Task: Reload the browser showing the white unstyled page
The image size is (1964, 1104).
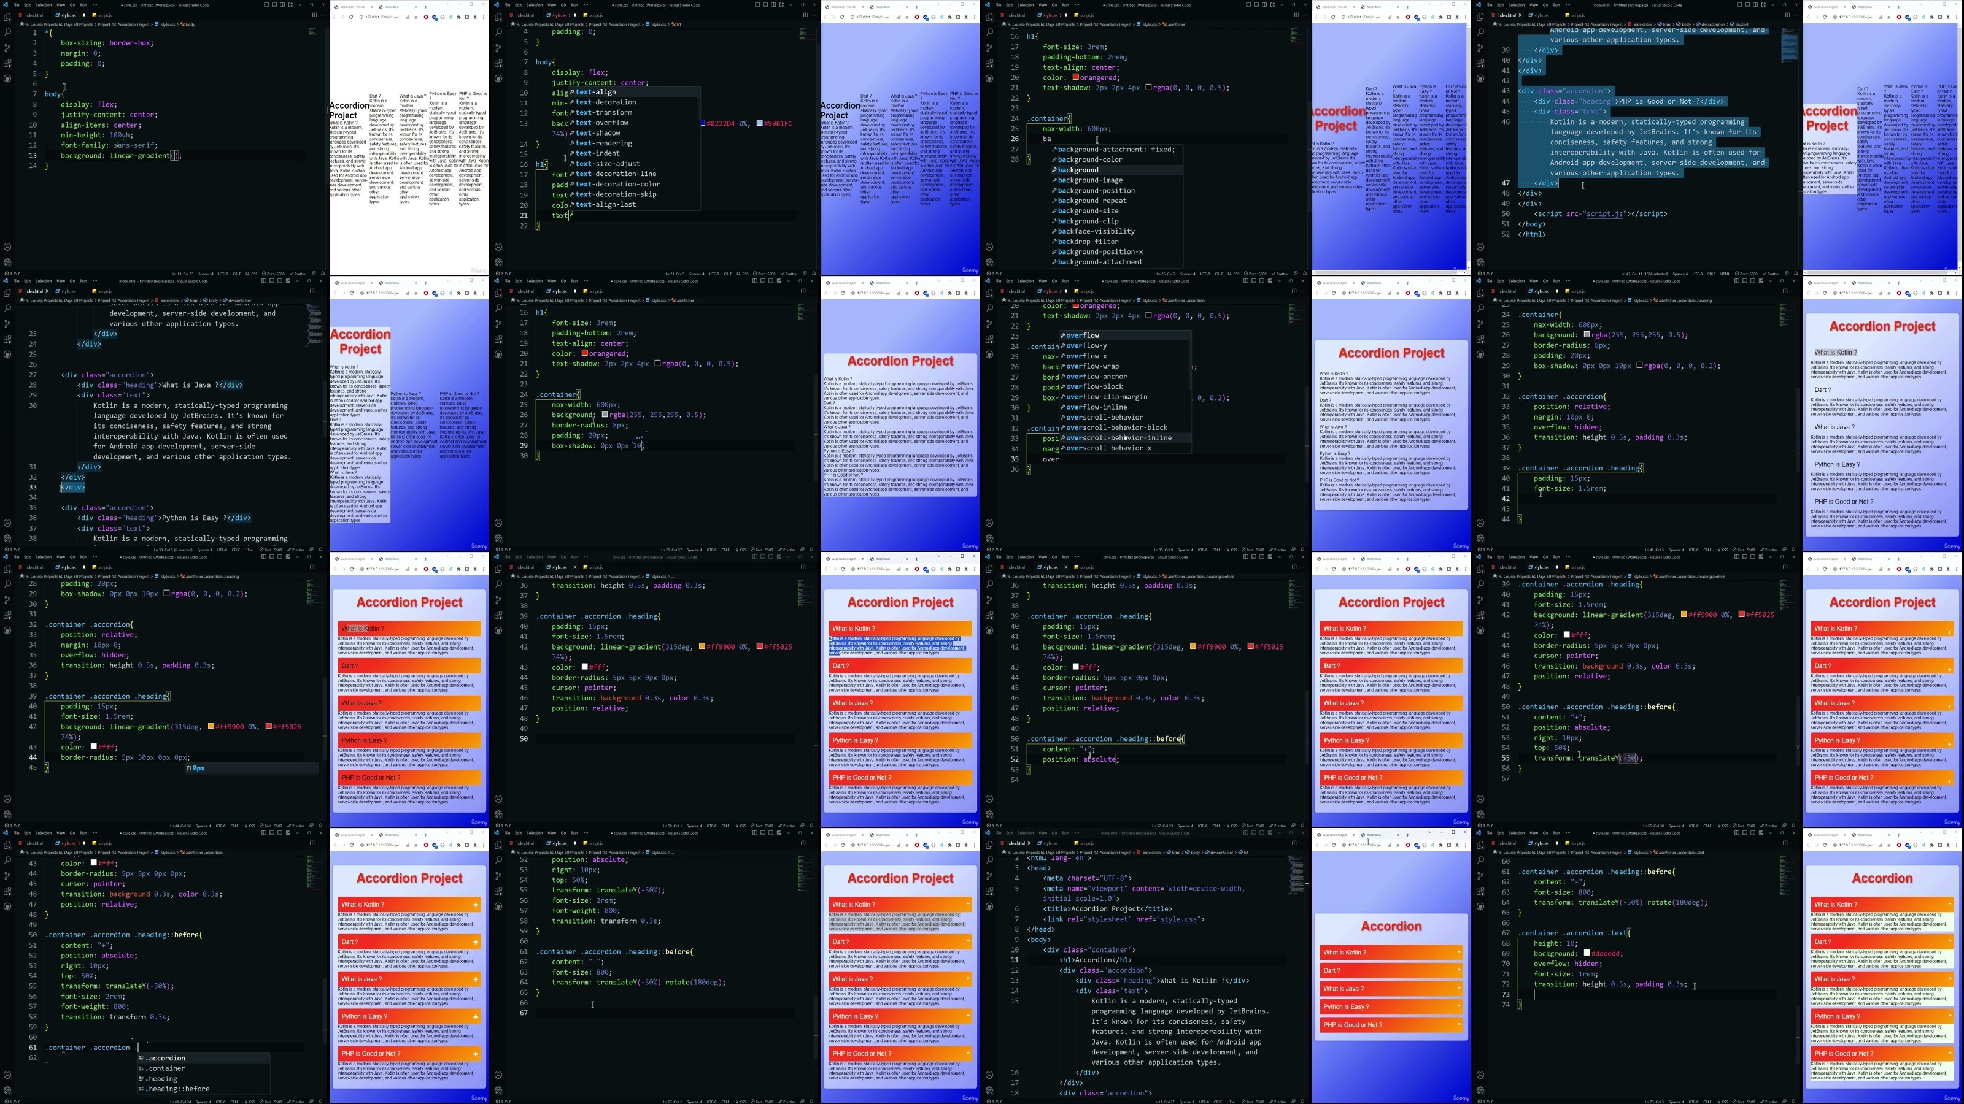Action: tap(350, 17)
